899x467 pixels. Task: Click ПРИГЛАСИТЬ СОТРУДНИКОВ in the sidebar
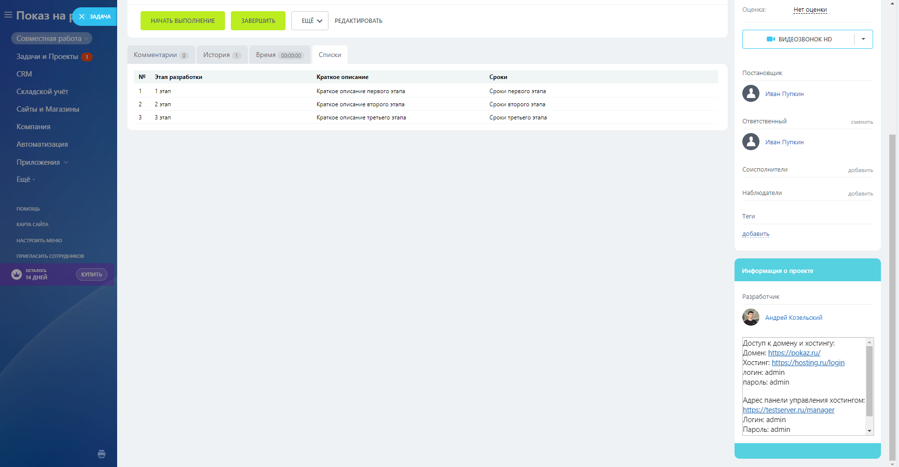tap(50, 256)
